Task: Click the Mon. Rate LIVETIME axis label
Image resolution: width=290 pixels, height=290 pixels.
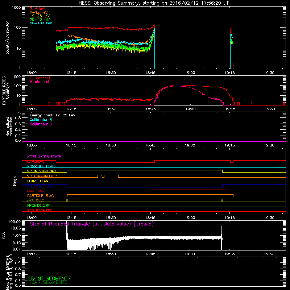Action: pyautogui.click(x=9, y=272)
